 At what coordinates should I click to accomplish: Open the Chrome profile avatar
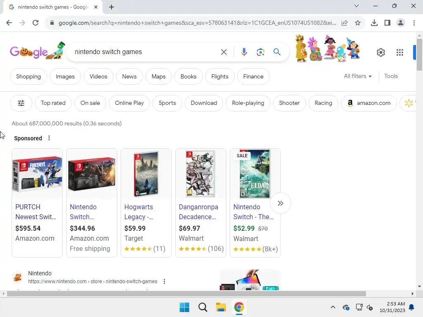[x=401, y=23]
